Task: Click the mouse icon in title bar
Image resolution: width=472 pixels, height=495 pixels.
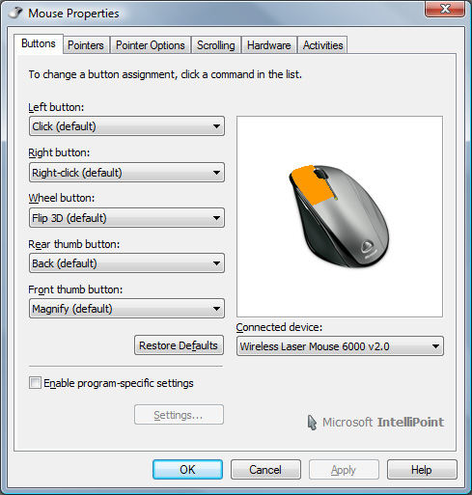Action: point(15,13)
